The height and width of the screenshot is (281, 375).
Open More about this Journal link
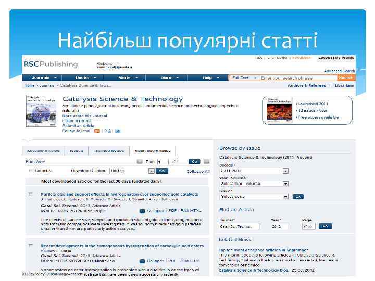tap(85, 116)
